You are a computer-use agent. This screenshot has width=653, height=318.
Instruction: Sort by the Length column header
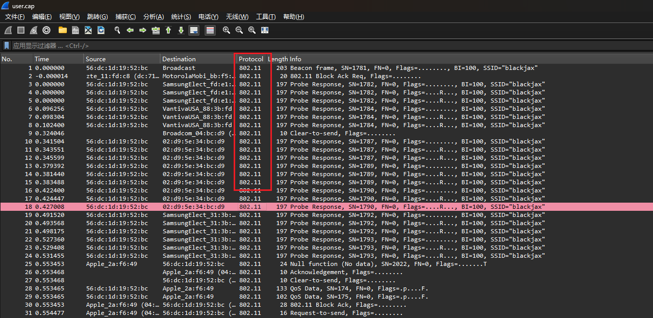tap(278, 59)
